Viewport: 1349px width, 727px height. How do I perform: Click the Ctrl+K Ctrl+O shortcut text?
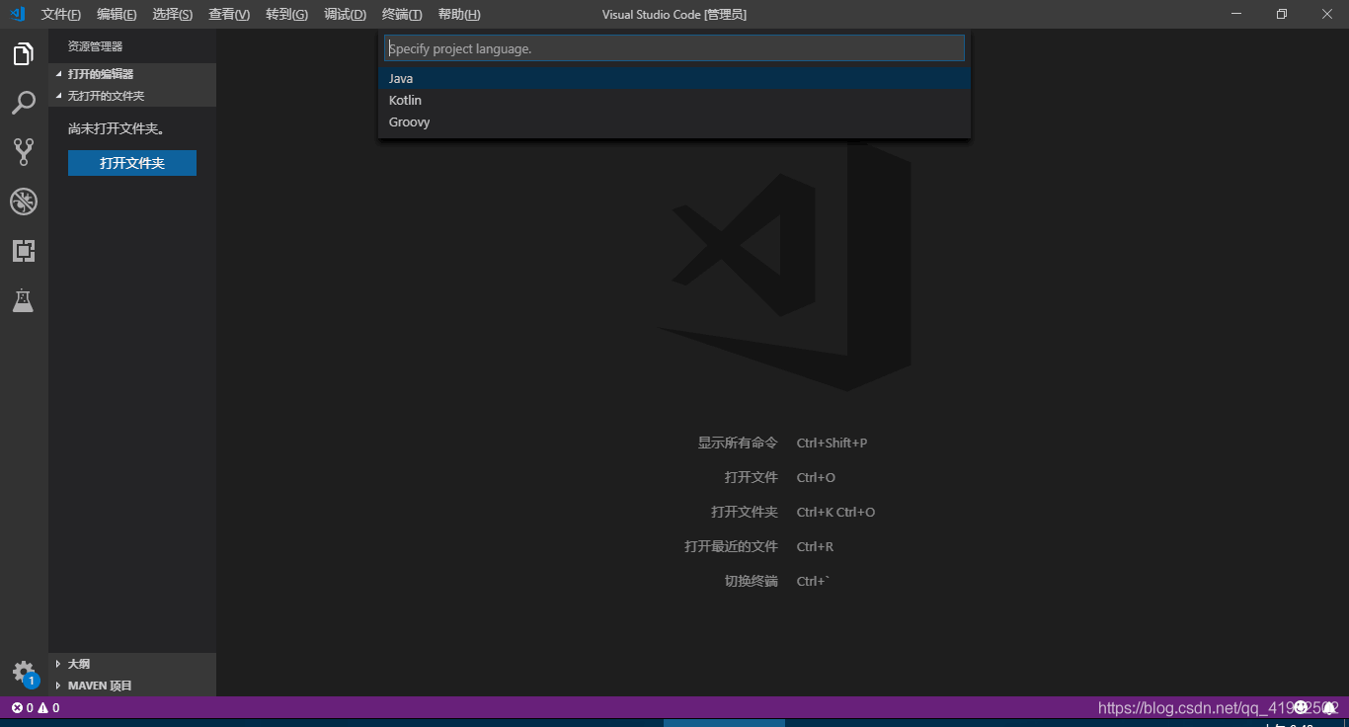pos(835,512)
